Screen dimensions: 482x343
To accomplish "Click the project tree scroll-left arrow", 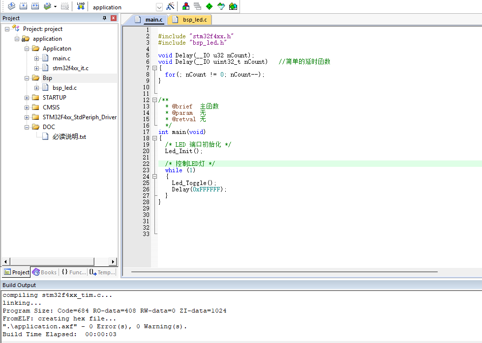I will 5,262.
